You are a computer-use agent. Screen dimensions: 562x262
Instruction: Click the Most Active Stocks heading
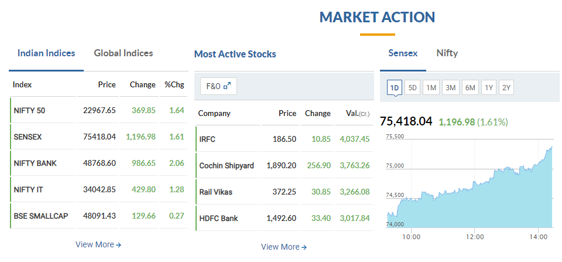coord(235,54)
